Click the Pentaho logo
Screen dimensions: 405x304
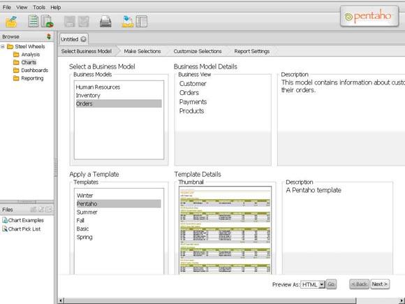[369, 16]
